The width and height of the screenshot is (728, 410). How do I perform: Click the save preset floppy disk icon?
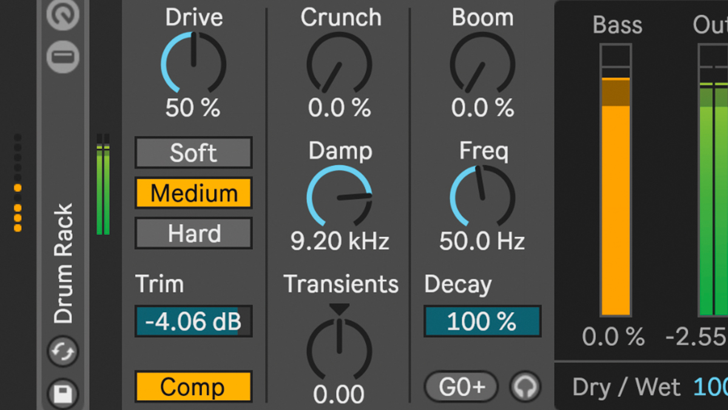(63, 395)
